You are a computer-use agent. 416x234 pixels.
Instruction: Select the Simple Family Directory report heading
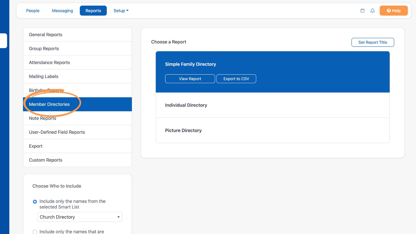(x=191, y=64)
